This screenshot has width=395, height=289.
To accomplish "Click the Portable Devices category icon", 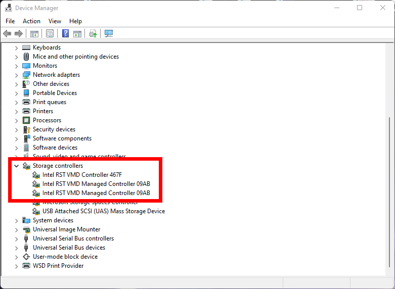I will (26, 93).
